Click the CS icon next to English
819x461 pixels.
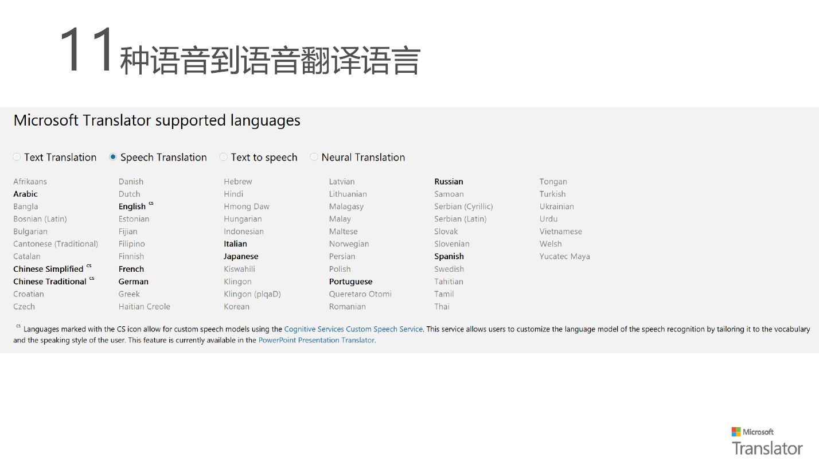tap(151, 204)
